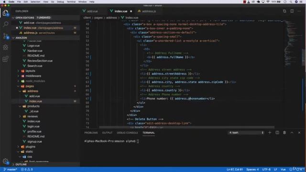Open the Debug menu
Viewport: 306px width, 172px height.
click(60, 2)
